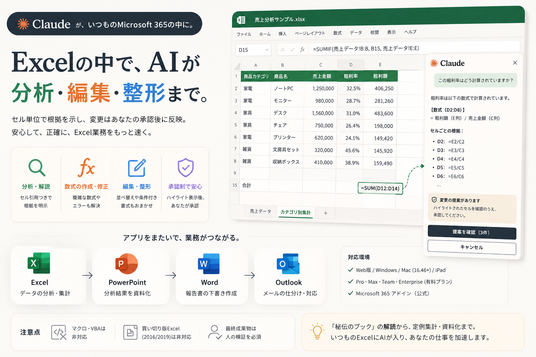Open the ファイル menu
Screen dimensions: 536x357
click(244, 34)
